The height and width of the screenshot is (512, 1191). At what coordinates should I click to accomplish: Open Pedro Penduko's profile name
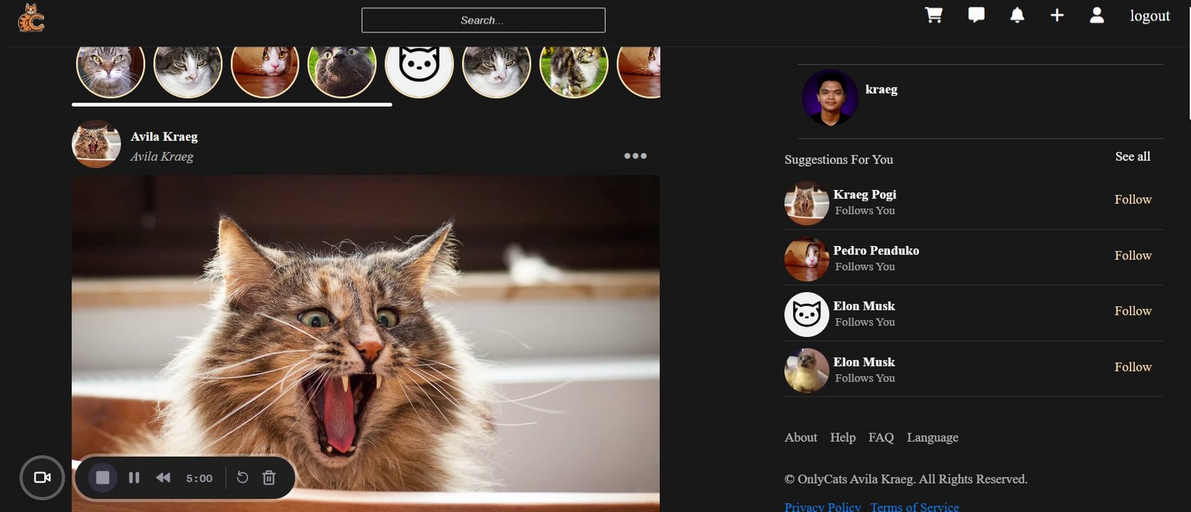[x=876, y=250]
